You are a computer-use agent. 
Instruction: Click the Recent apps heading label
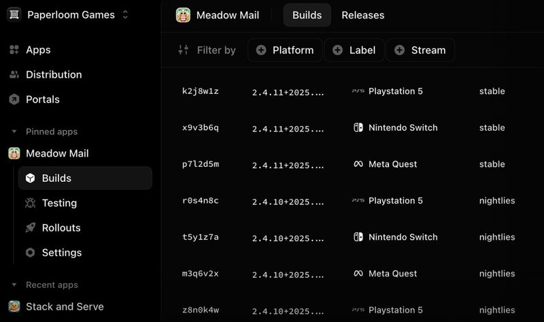coord(52,285)
